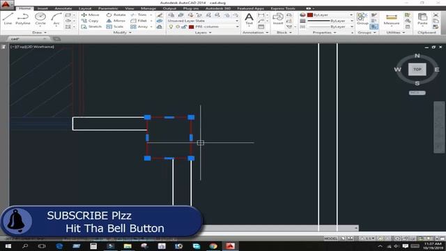Viewport: 446px width, 251px height.
Task: Click the Rotate command
Action: tap(116, 15)
